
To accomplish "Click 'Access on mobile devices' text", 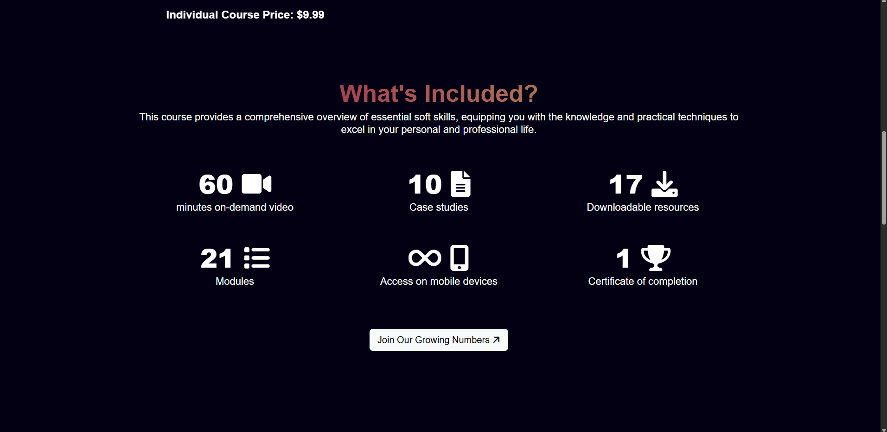I will coord(439,282).
